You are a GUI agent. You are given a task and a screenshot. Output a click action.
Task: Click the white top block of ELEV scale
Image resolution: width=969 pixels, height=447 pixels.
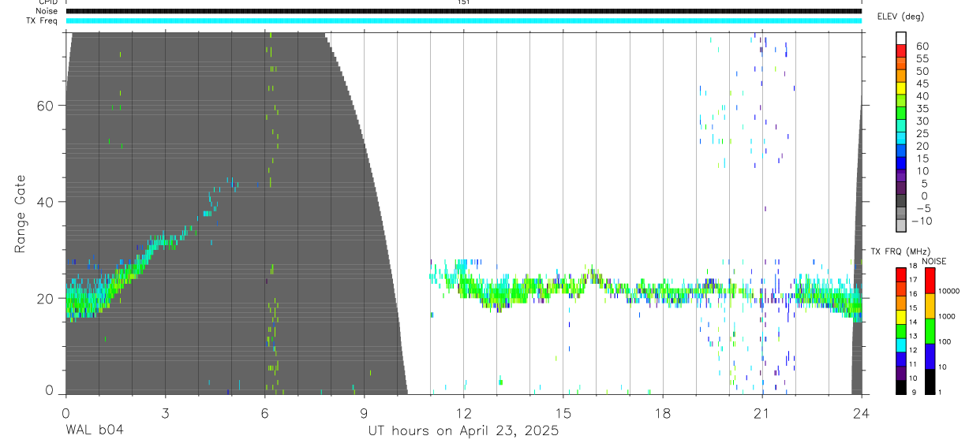(901, 39)
